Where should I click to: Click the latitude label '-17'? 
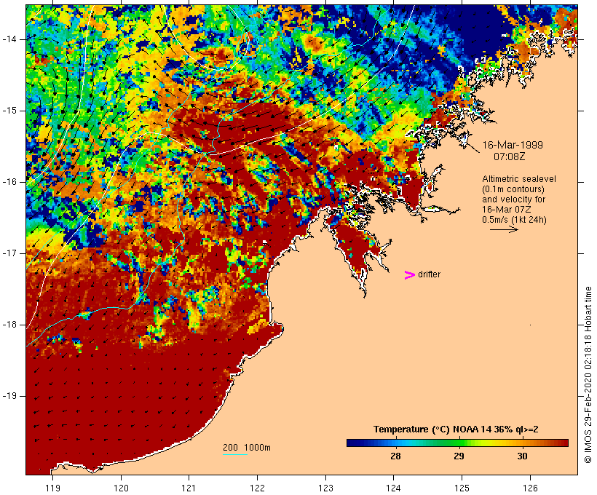click(9, 253)
